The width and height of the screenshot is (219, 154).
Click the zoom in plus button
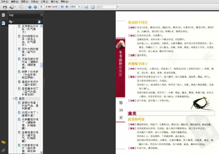click(67, 7)
